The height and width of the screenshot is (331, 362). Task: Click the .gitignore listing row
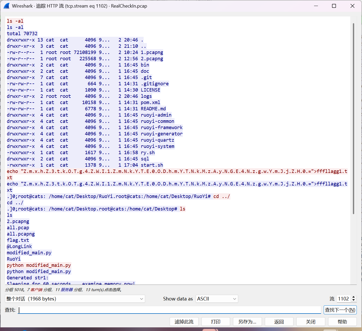(88, 83)
